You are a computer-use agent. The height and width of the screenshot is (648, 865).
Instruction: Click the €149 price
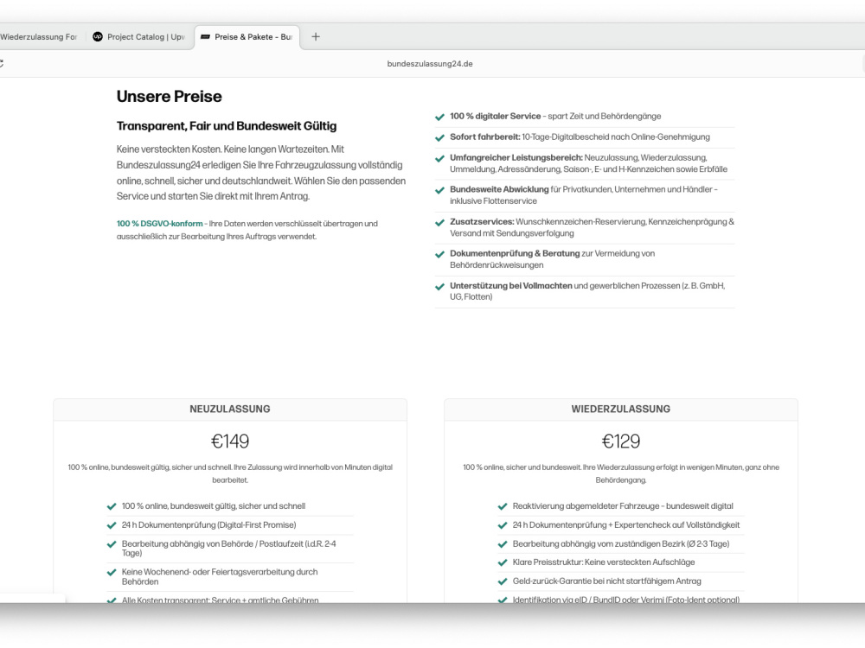pyautogui.click(x=230, y=442)
